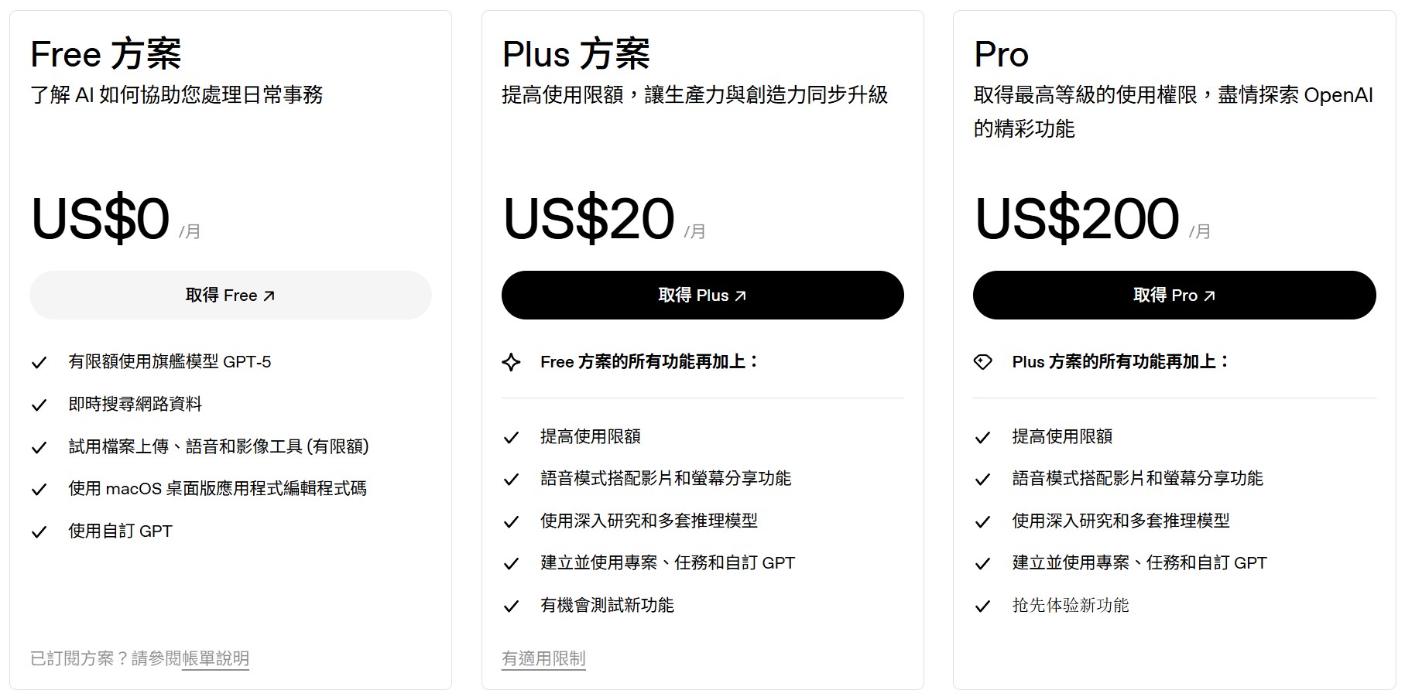
Task: Select the 取得 Plus button
Action: (x=702, y=295)
